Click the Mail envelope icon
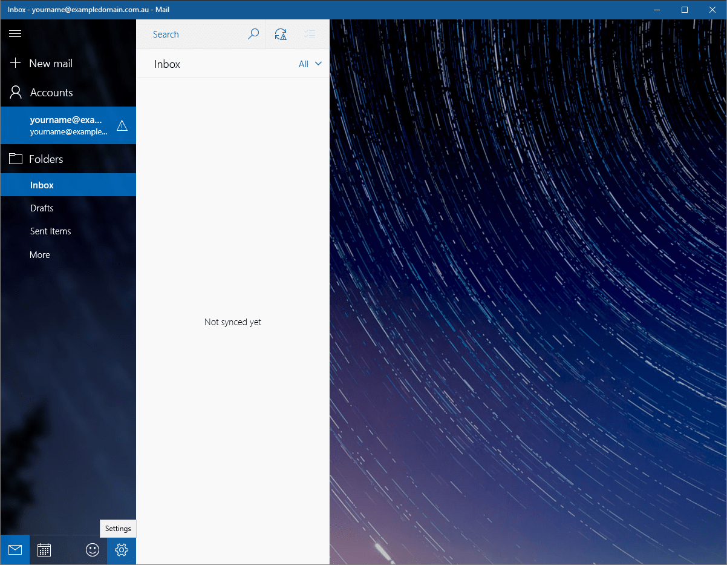 [x=15, y=550]
